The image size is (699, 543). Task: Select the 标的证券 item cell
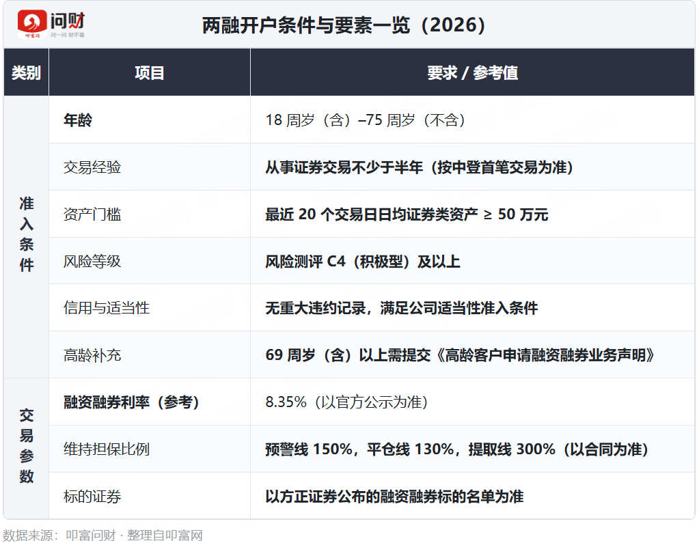[150, 496]
